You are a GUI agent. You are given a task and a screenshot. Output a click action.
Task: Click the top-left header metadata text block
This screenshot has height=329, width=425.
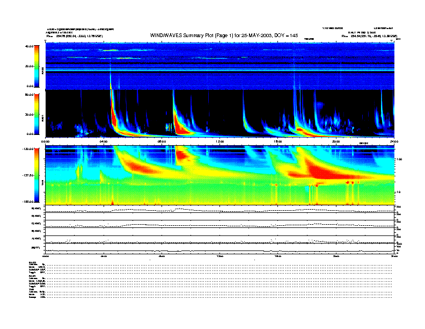click(x=80, y=32)
